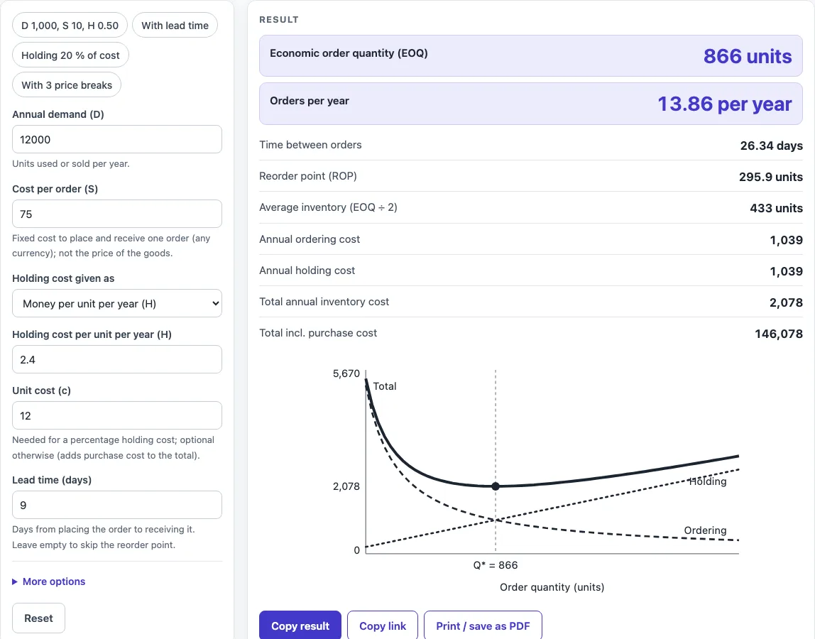Screen dimensions: 815x639
Task: Click the '433 units' average inventory value
Action: pyautogui.click(x=776, y=208)
